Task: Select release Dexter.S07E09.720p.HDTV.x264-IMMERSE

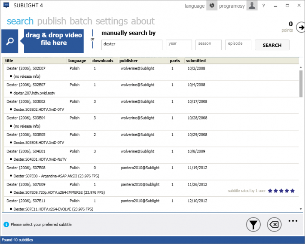Action: pos(59,192)
